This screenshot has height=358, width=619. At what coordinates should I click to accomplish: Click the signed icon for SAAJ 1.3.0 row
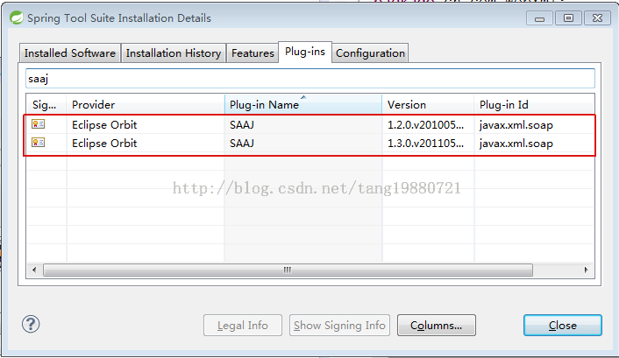click(39, 143)
